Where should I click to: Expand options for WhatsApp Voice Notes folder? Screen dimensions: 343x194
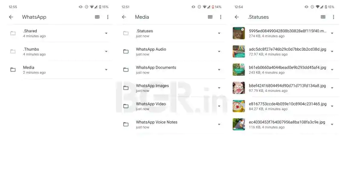pos(219,124)
